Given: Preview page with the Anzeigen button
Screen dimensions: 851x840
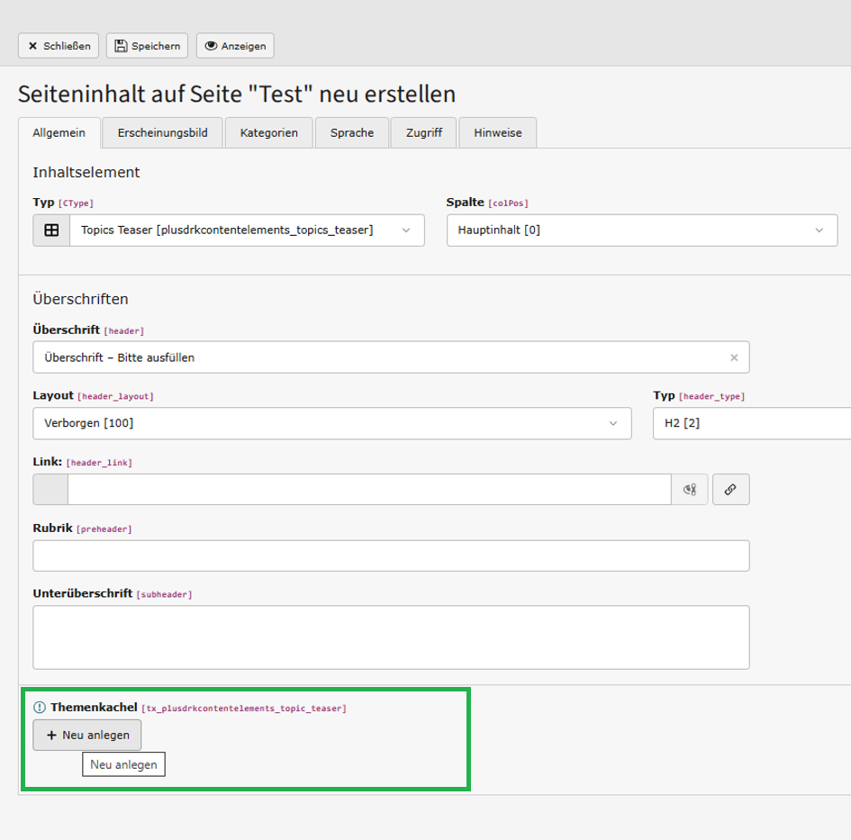Looking at the screenshot, I should click(235, 46).
